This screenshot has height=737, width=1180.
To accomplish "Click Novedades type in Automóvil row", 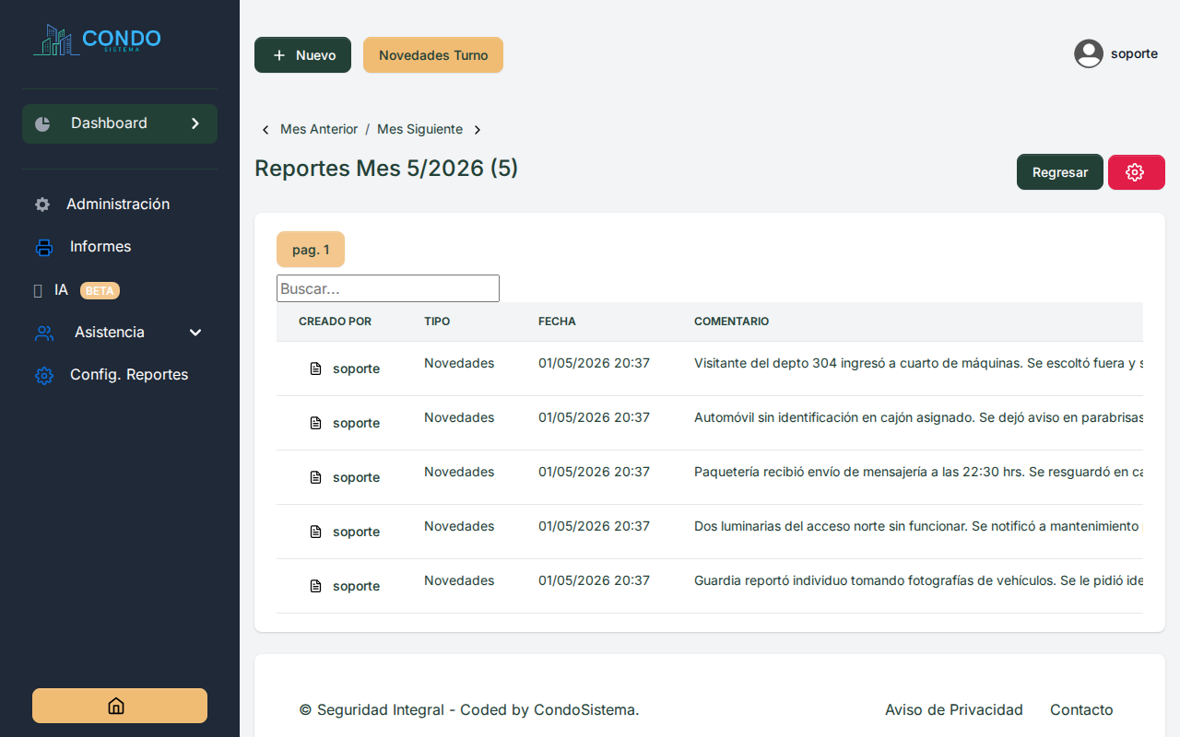I will pos(459,417).
